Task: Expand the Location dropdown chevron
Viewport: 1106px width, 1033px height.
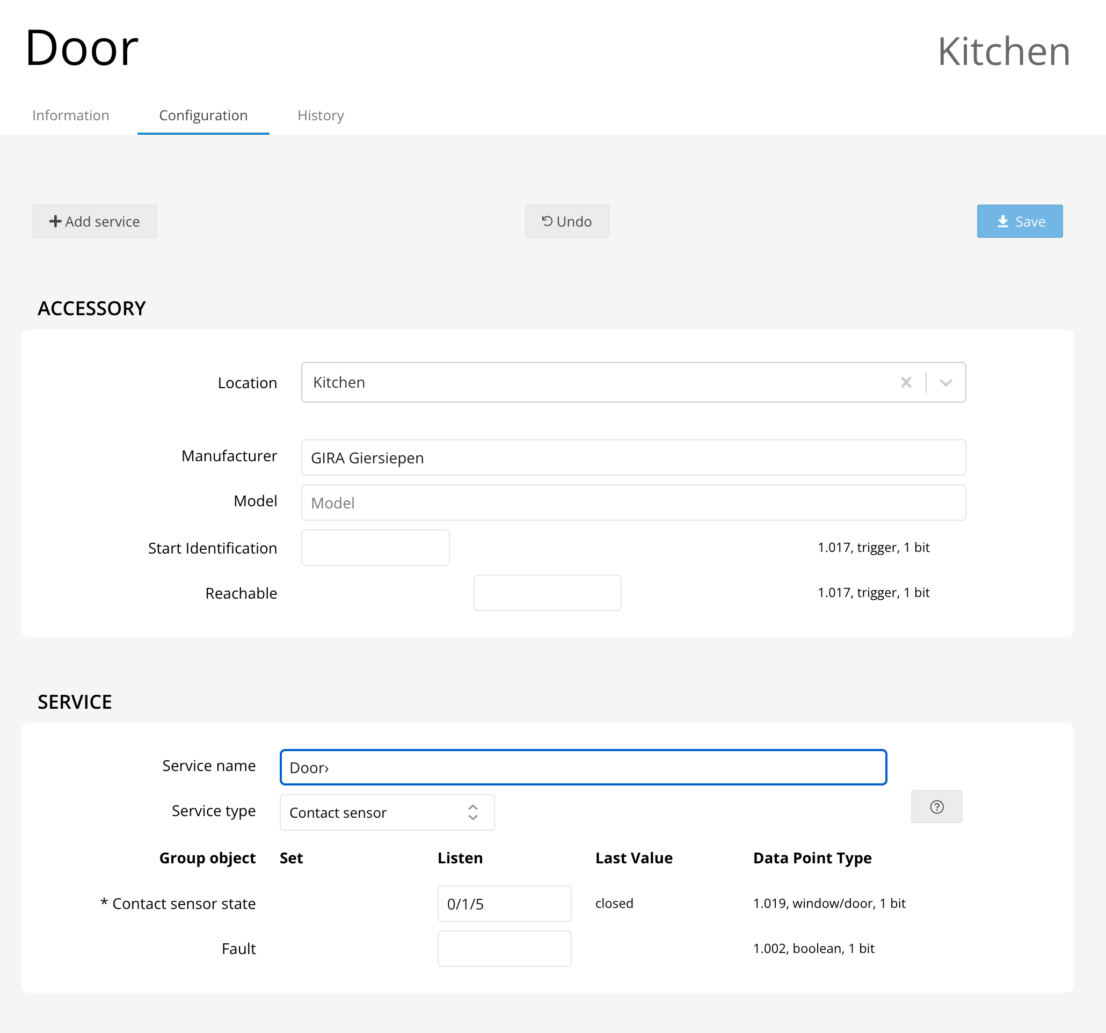Action: [946, 382]
